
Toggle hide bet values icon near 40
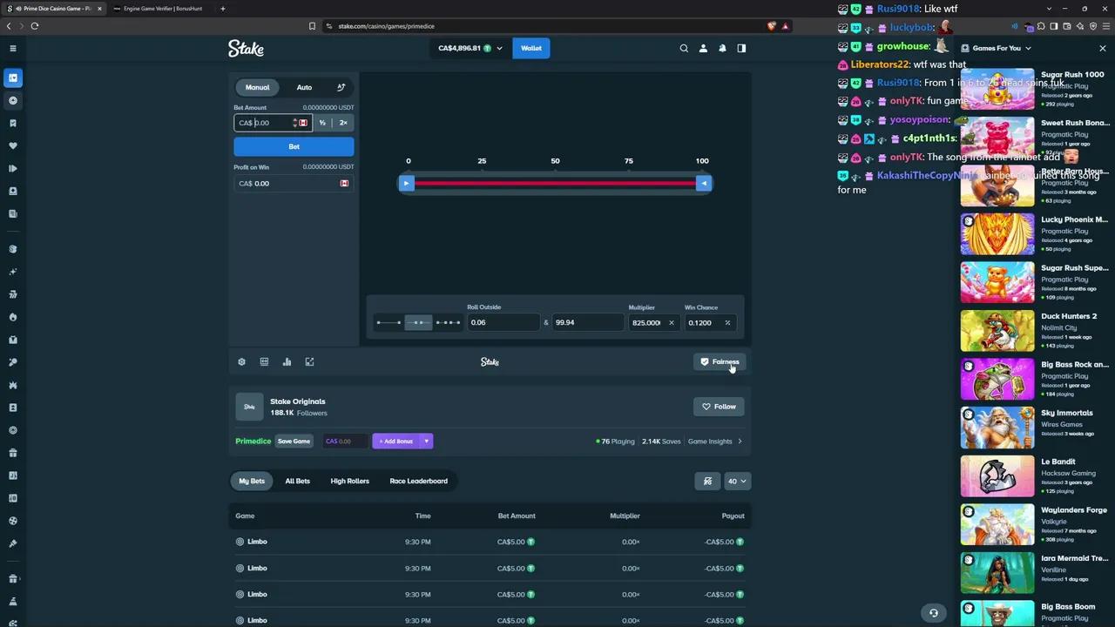(x=707, y=481)
